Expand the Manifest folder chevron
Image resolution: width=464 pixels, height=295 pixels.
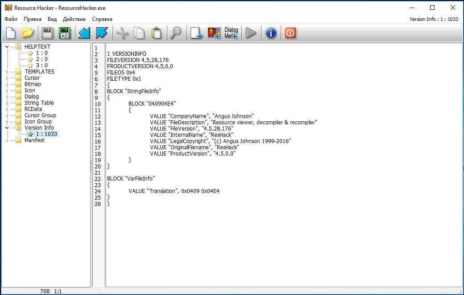(7, 140)
